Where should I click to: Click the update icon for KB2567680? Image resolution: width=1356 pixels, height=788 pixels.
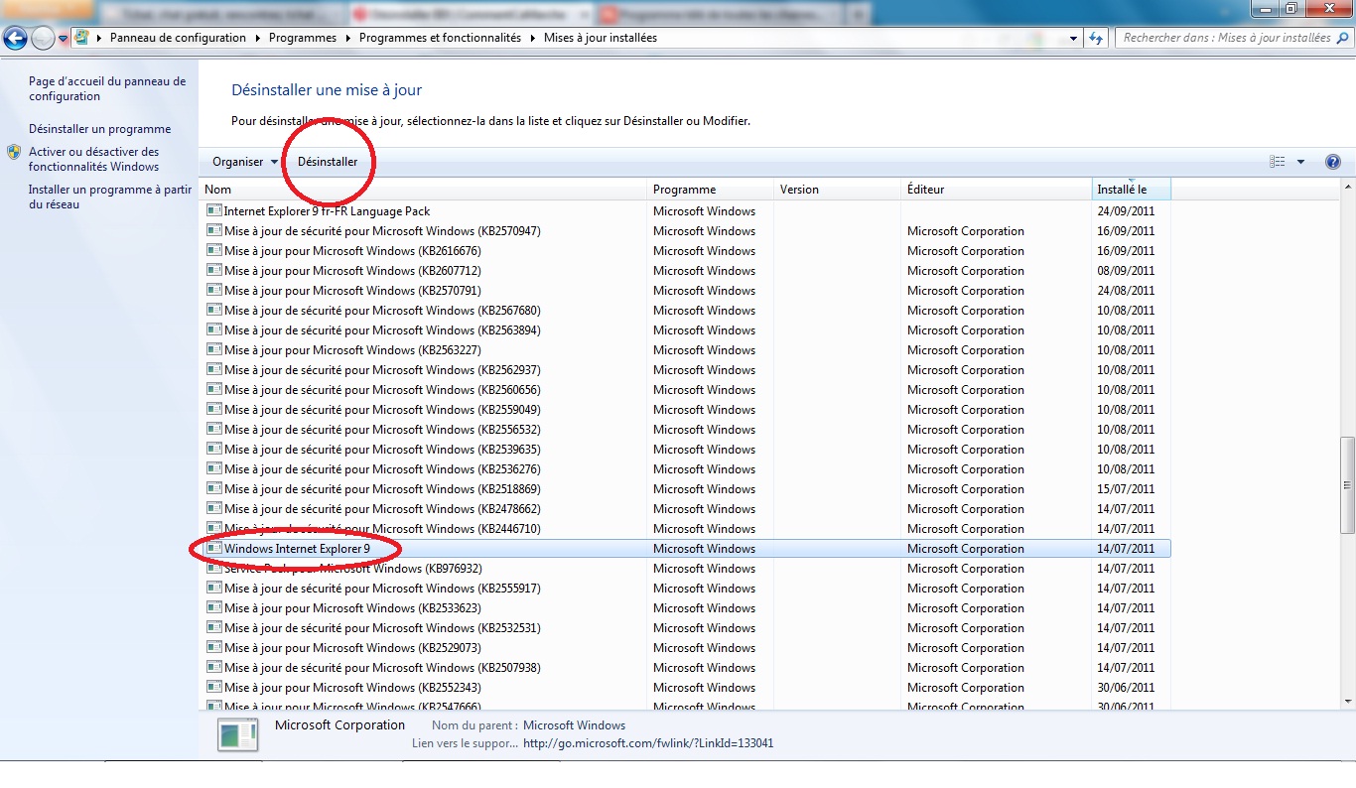pyautogui.click(x=214, y=310)
